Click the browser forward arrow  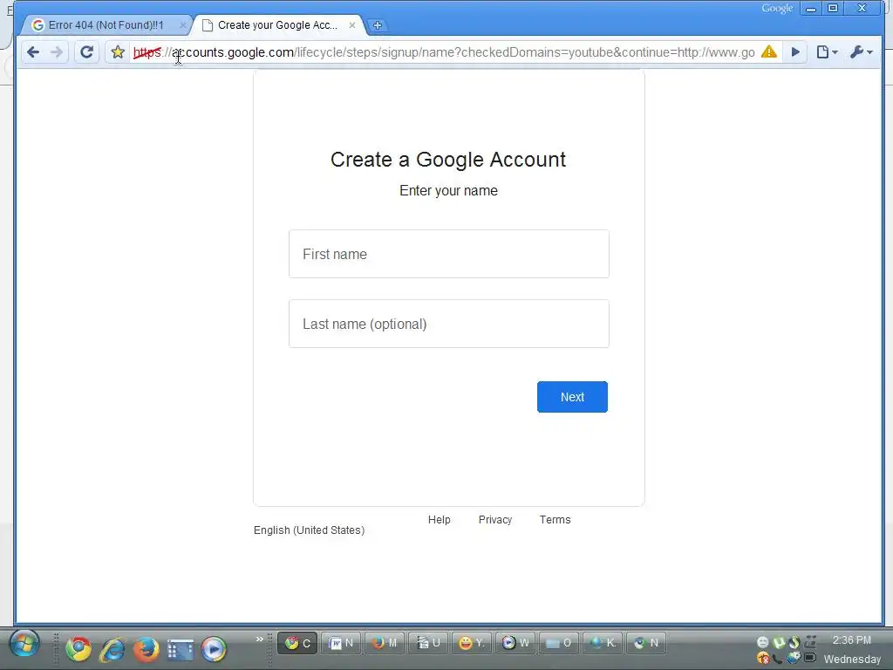[57, 52]
